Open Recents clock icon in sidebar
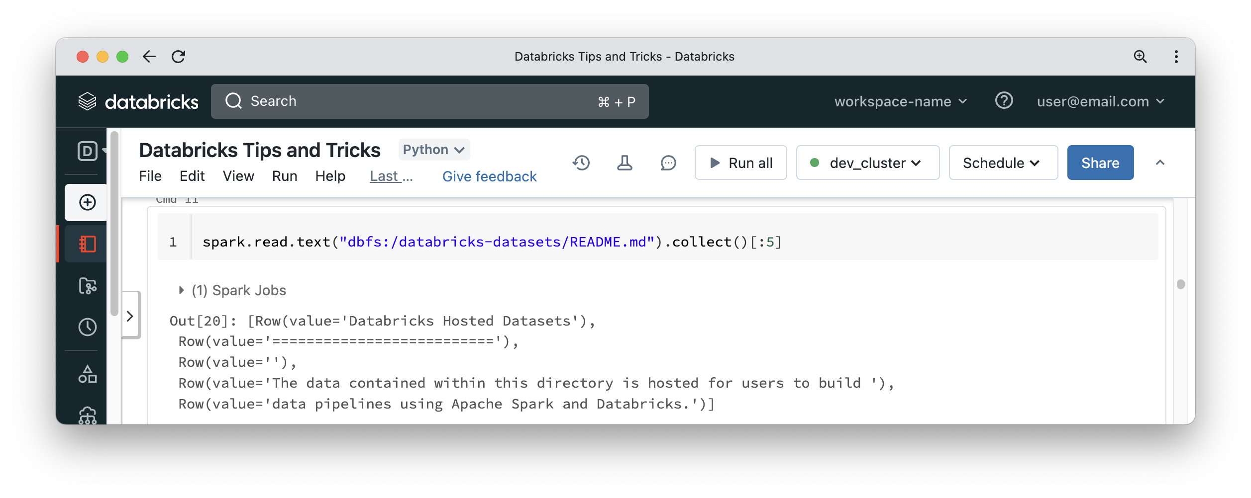 [x=88, y=327]
